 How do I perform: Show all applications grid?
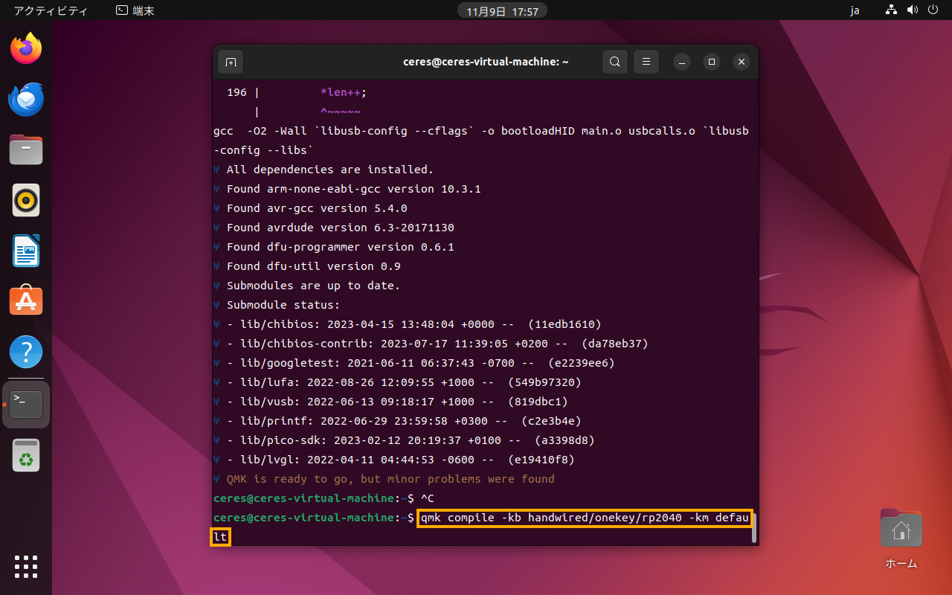click(26, 566)
